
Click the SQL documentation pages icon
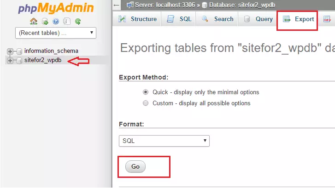coord(67,21)
